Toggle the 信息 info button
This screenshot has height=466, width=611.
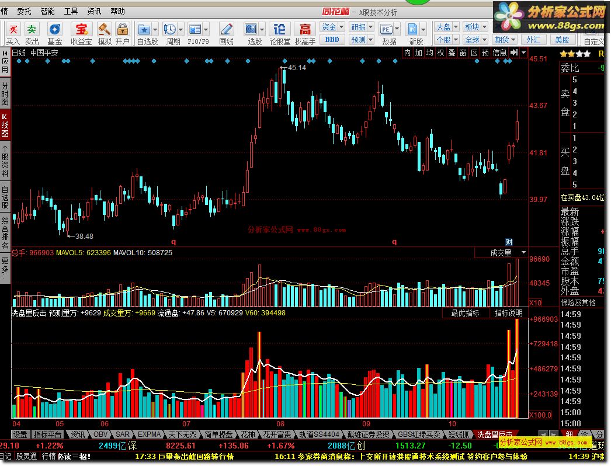(x=499, y=53)
